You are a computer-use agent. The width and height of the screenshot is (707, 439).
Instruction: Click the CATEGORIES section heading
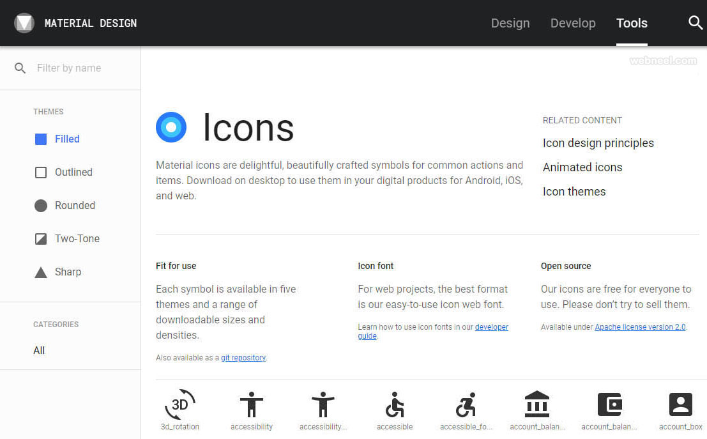click(x=56, y=325)
